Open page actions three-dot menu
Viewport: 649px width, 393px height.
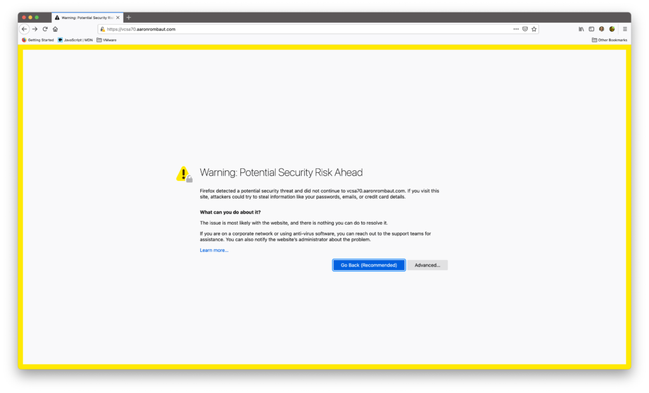pyautogui.click(x=516, y=29)
